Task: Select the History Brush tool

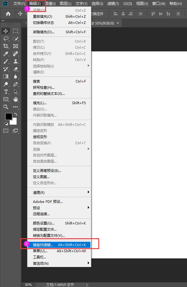Action: click(x=6, y=69)
